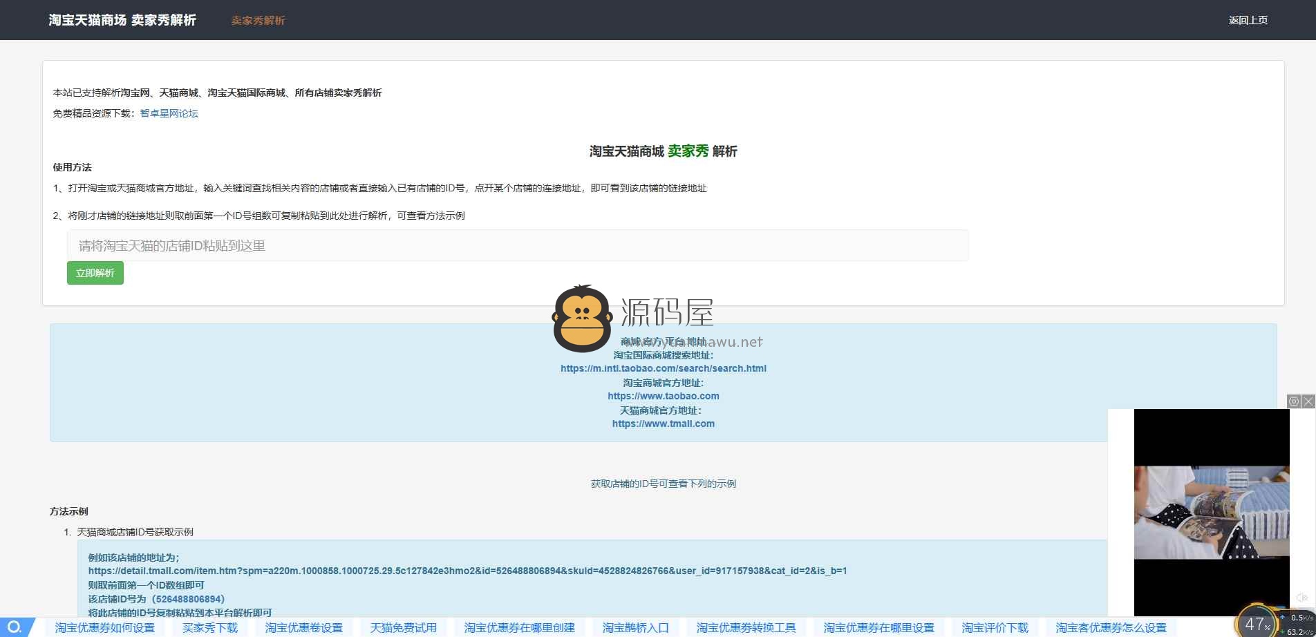The image size is (1316, 637).
Task: Click 淘宝评价下载 suggestion
Action: [995, 627]
